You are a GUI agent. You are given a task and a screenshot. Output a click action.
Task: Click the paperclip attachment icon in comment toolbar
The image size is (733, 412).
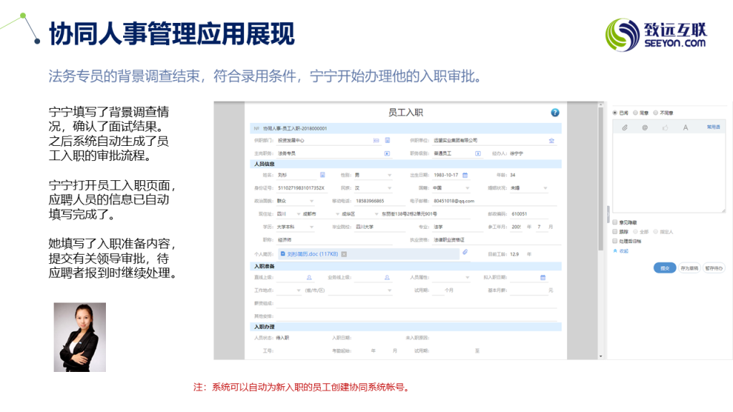tap(624, 127)
